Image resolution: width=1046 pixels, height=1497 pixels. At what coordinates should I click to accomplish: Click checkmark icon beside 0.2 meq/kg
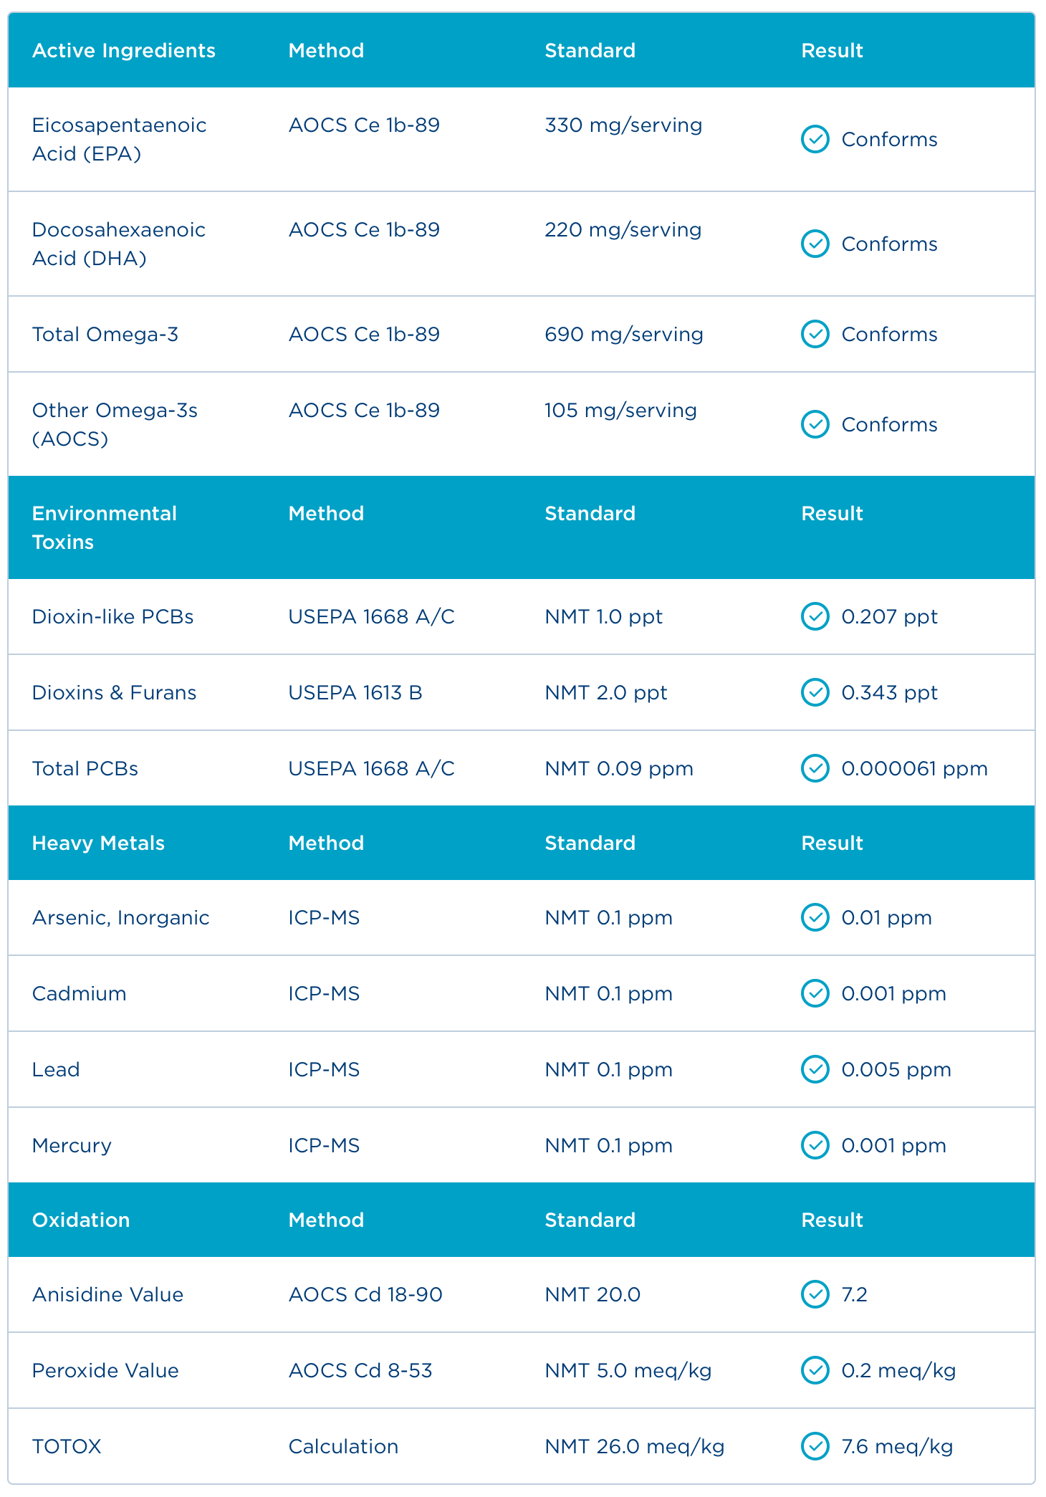815,1370
